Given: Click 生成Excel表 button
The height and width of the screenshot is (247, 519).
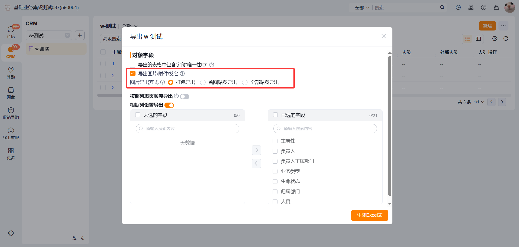Looking at the screenshot, I should (x=369, y=215).
